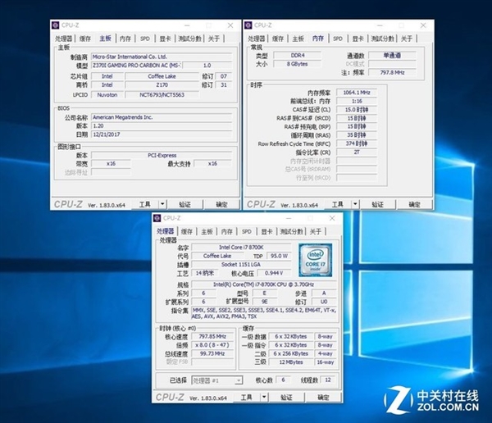This screenshot has height=423, width=492.
Task: Click CPU-Z app icon in mainboard window title bar
Action: pyautogui.click(x=56, y=25)
